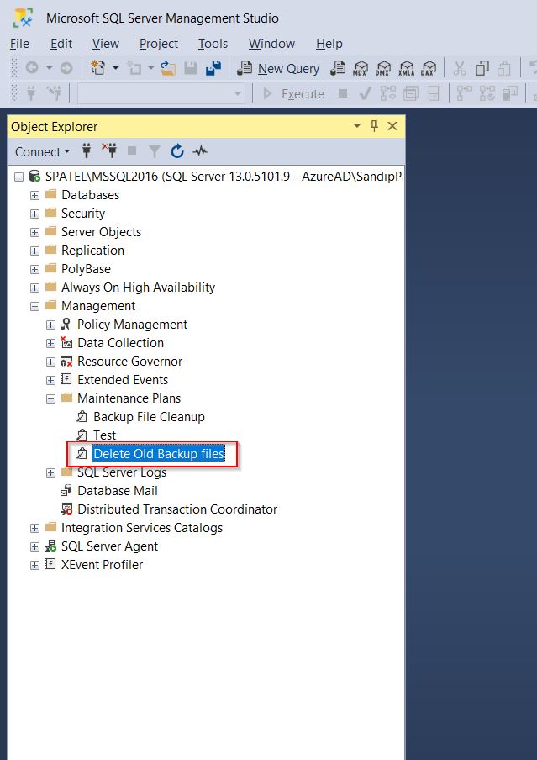Click the server instance icon for SPATEL\MSSQL2016
The height and width of the screenshot is (760, 537).
tap(35, 176)
